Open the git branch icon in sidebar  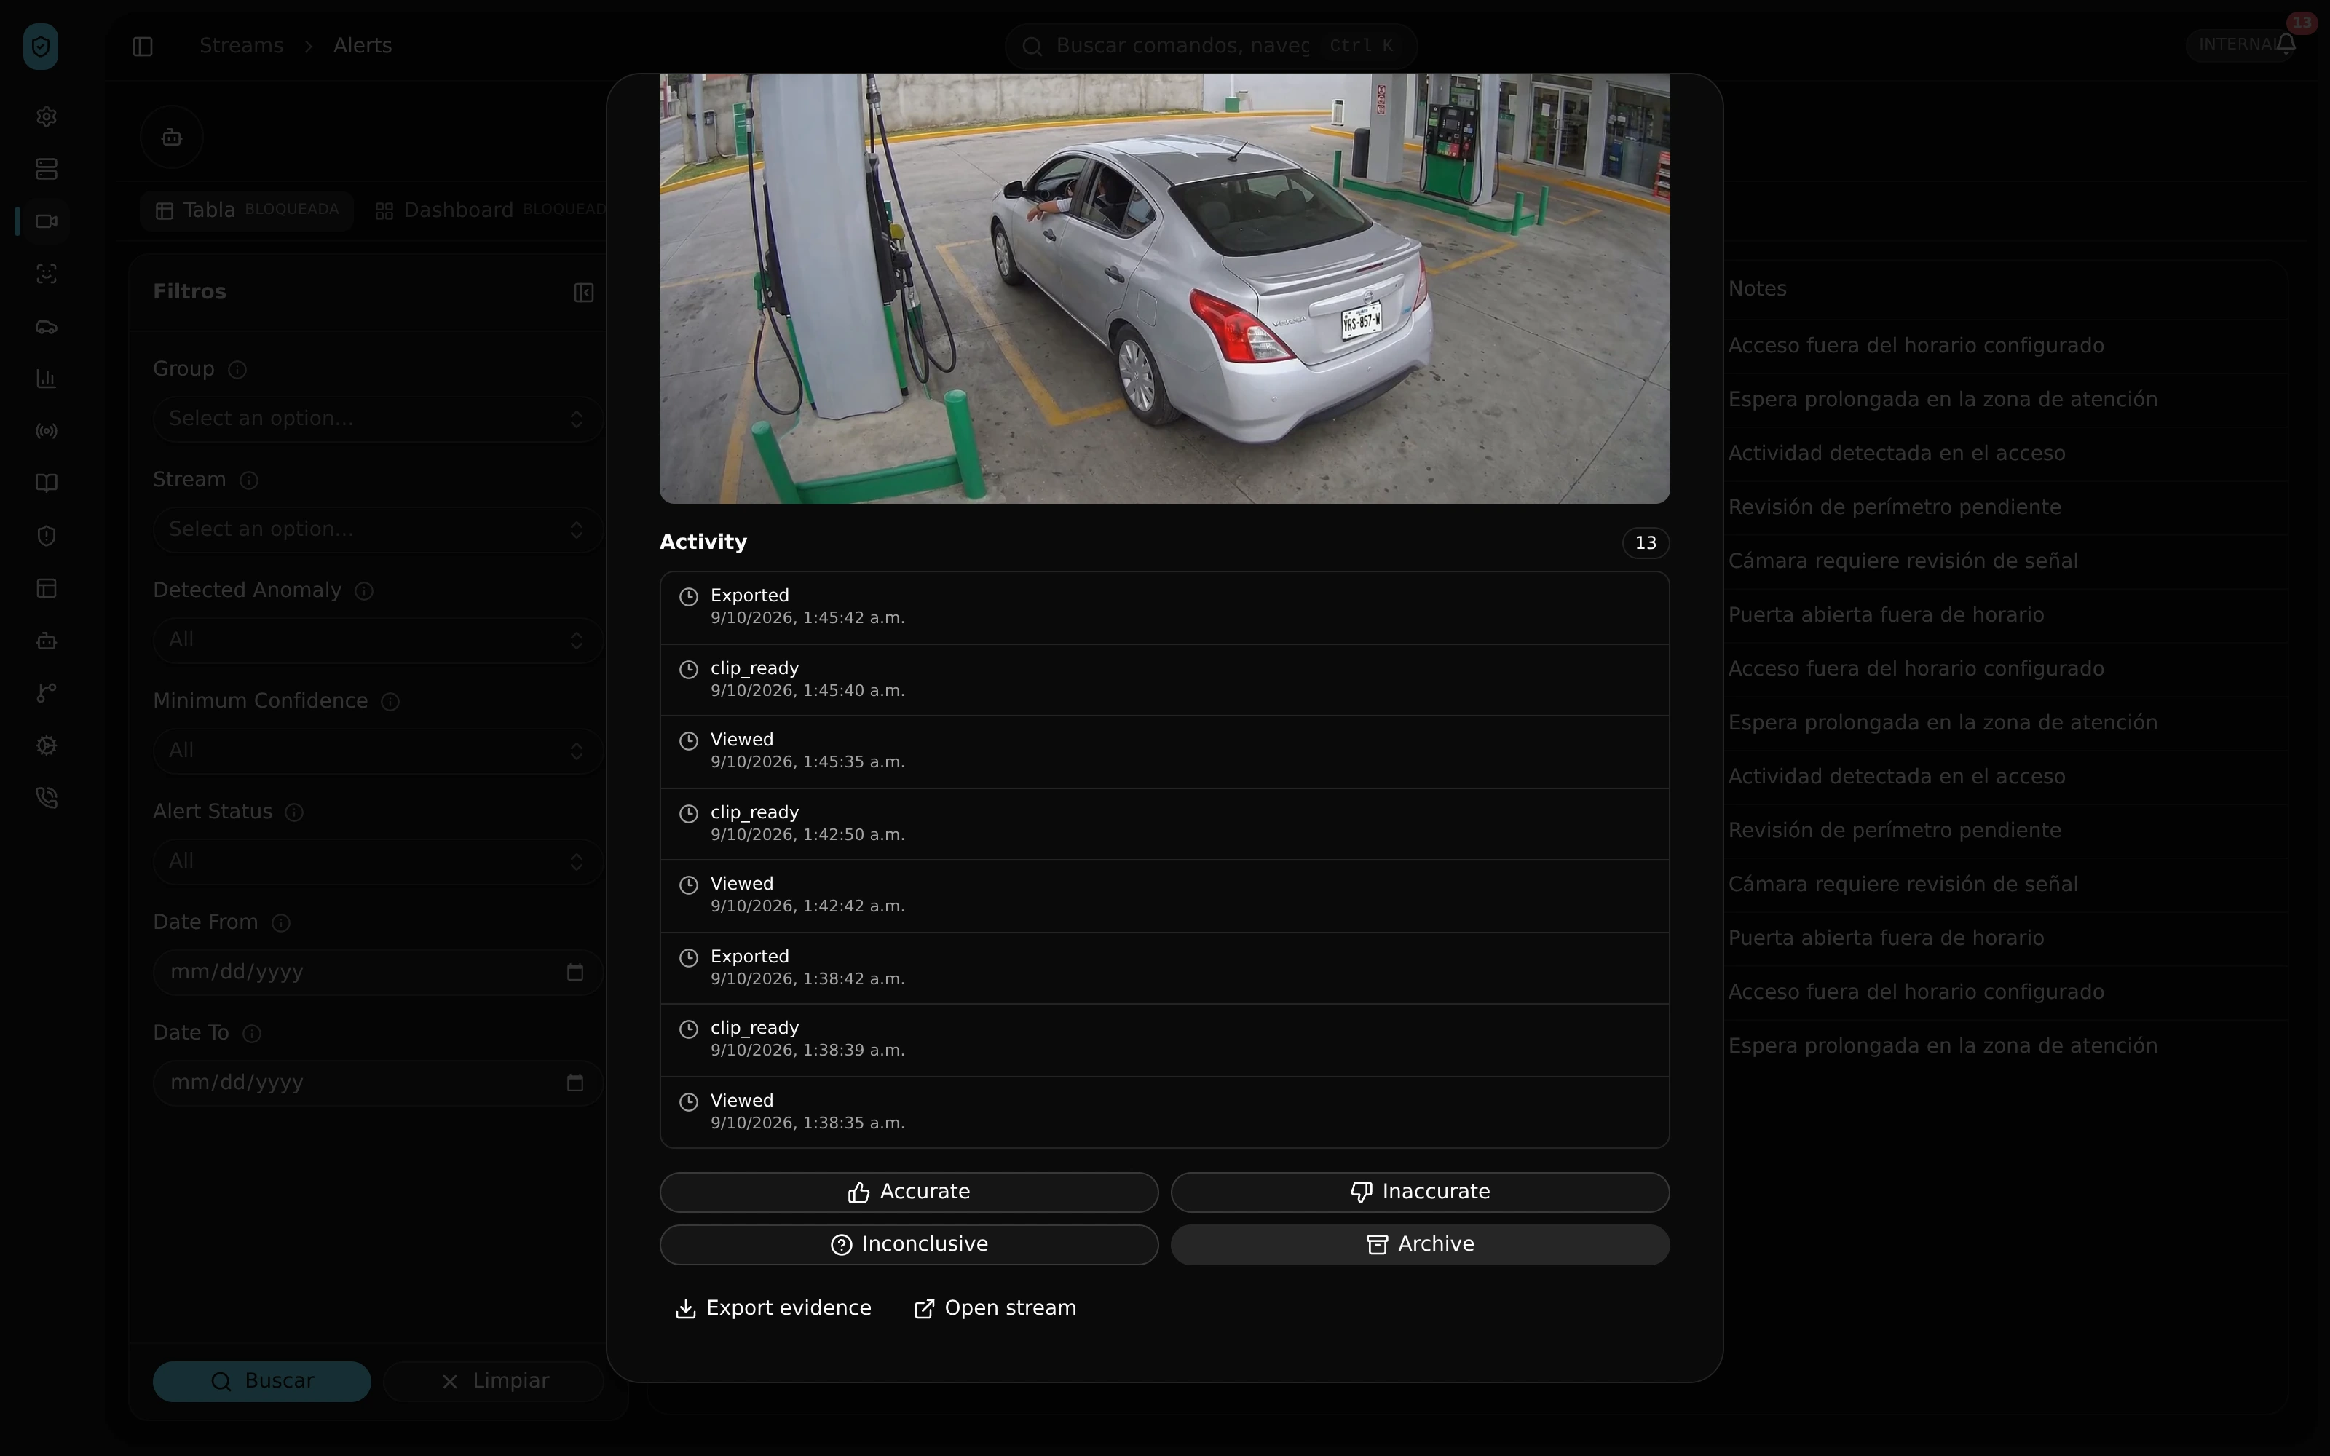tap(46, 693)
